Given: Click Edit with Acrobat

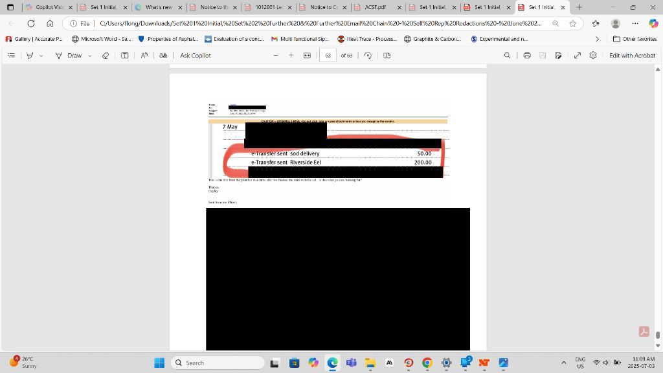Looking at the screenshot, I should point(632,56).
